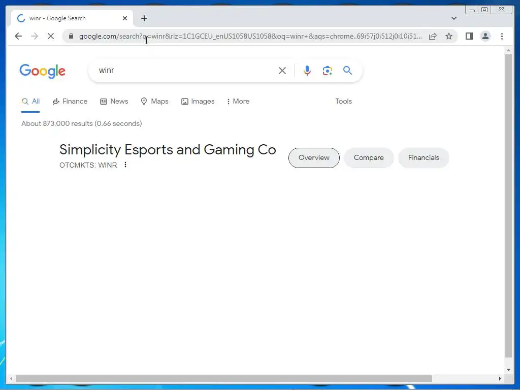Bookmark this page with the star icon
The height and width of the screenshot is (390, 520).
click(449, 36)
